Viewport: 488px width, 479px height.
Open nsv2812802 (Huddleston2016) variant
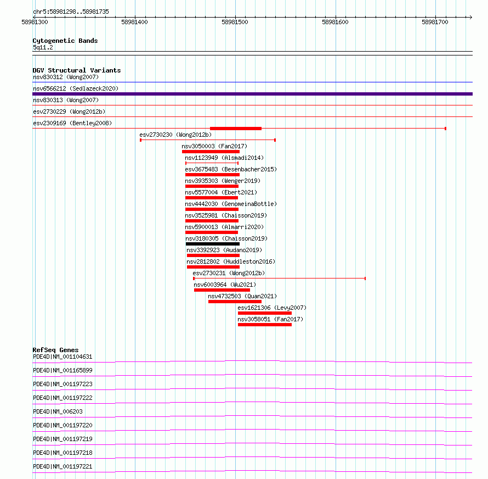coord(231,261)
